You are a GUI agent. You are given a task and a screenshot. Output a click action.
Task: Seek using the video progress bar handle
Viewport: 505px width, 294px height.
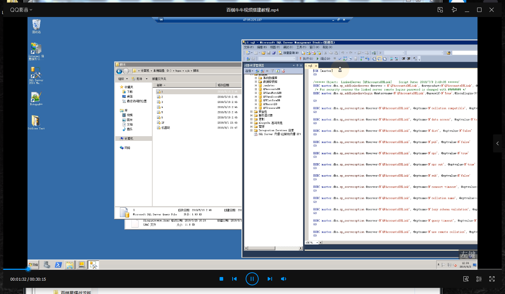(28, 269)
